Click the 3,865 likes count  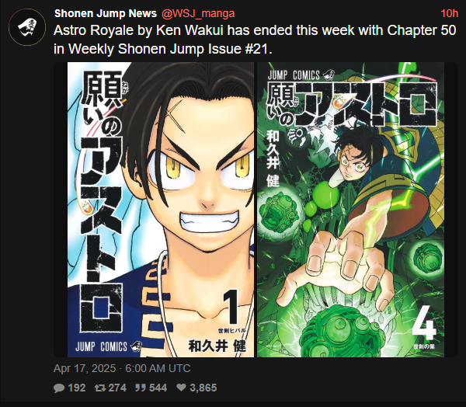(203, 388)
